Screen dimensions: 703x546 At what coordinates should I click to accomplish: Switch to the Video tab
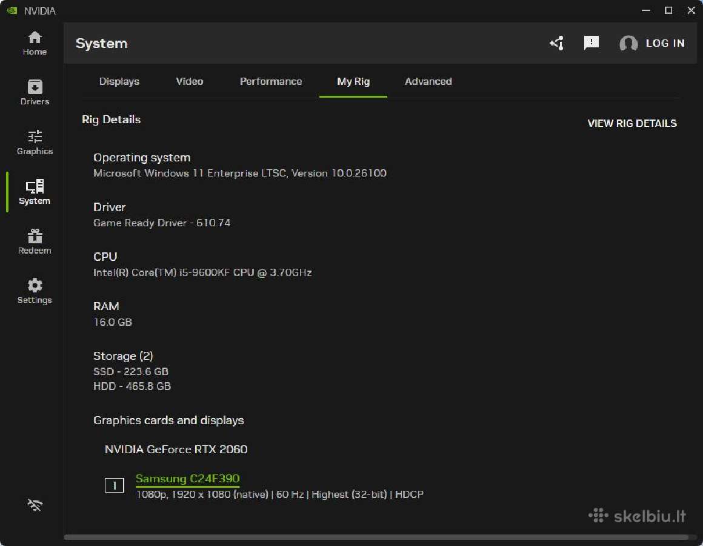[x=189, y=81]
